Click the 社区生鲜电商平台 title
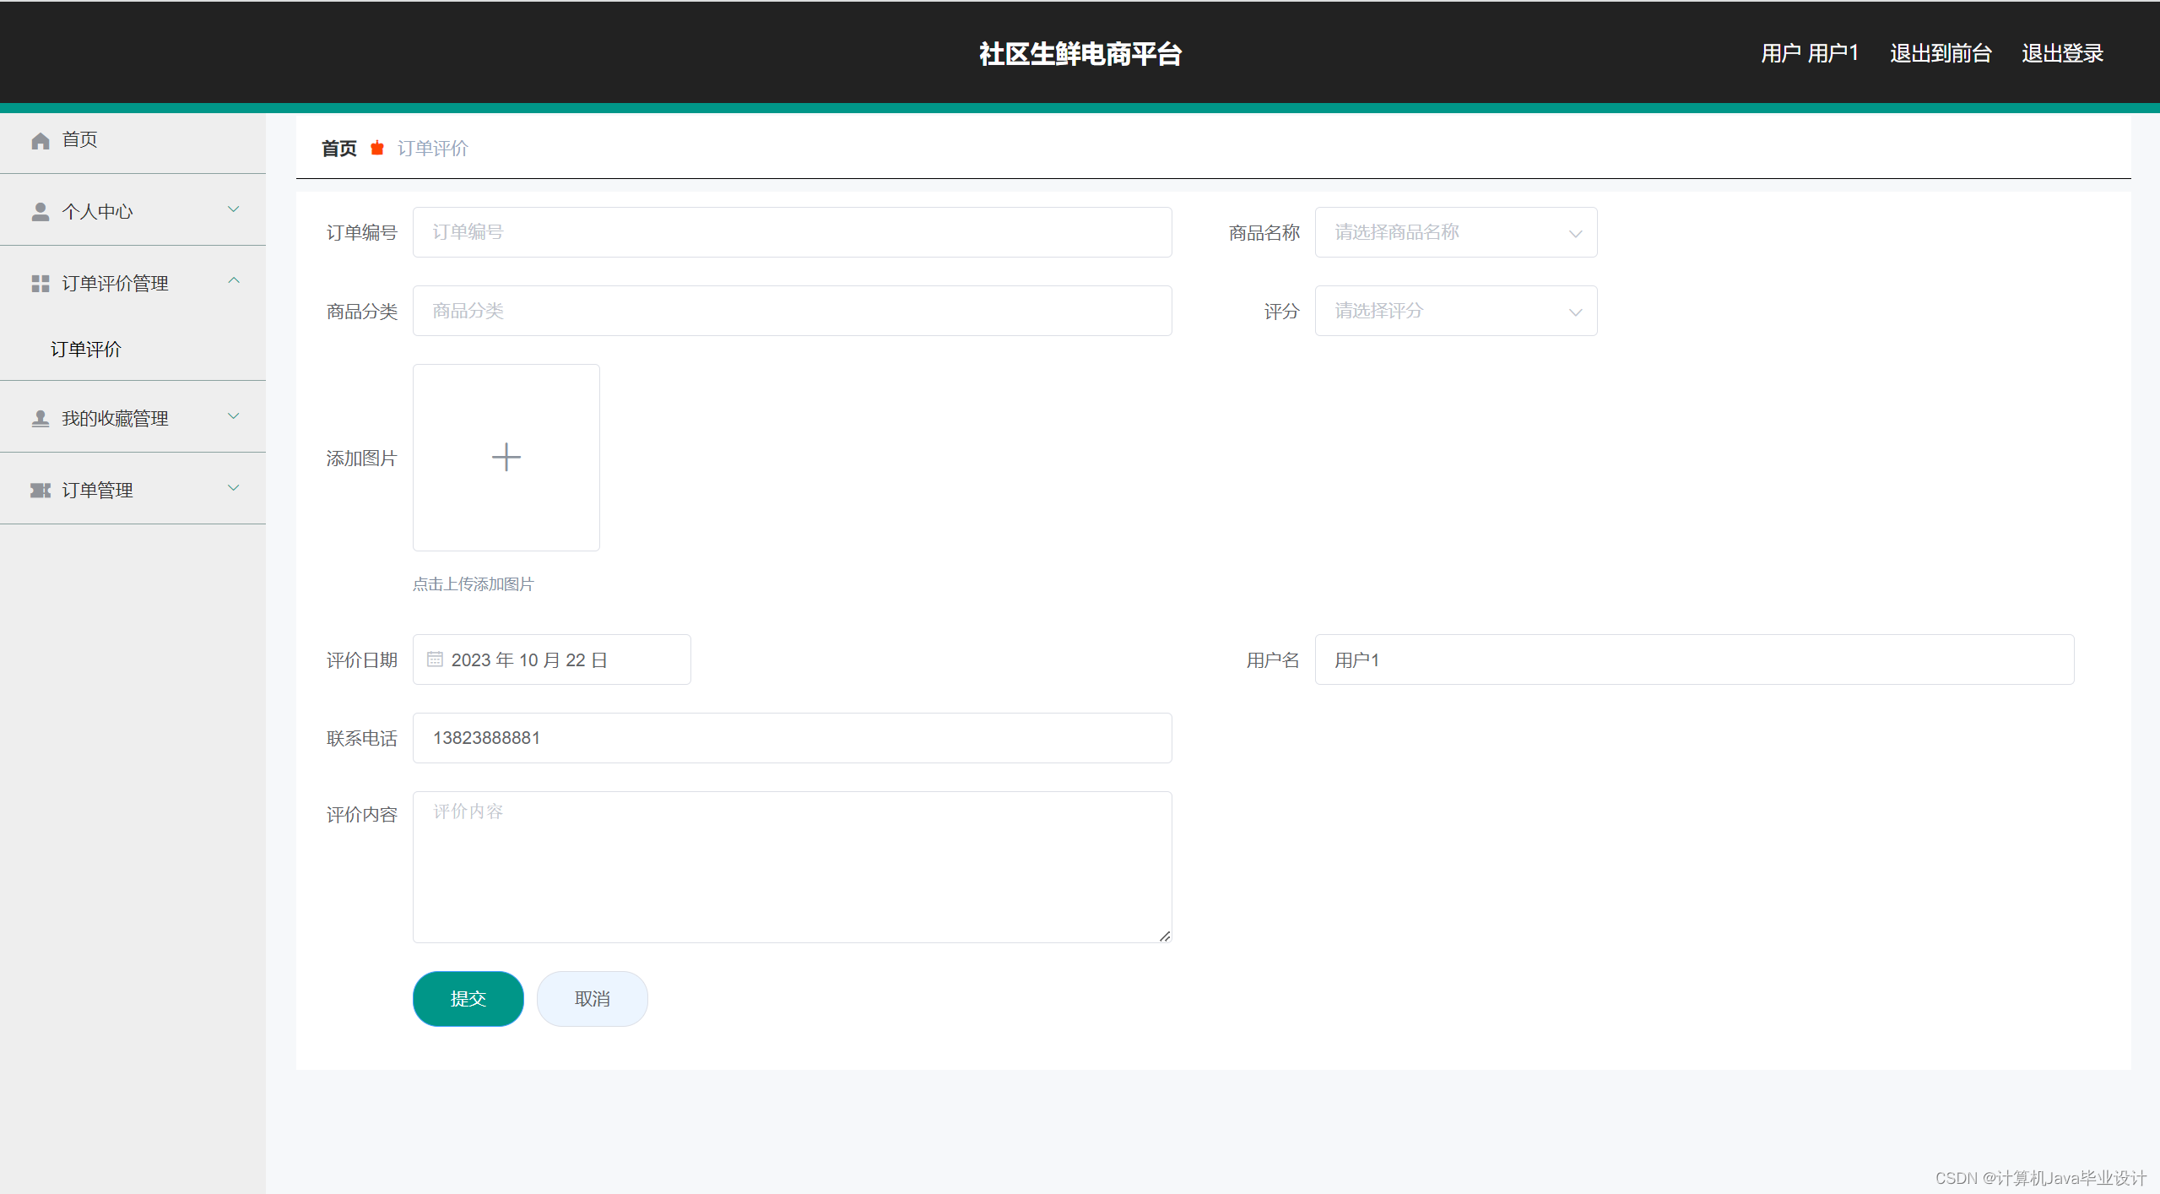 click(x=1080, y=54)
